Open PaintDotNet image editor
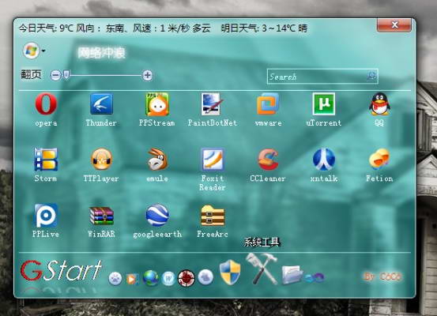 point(213,104)
